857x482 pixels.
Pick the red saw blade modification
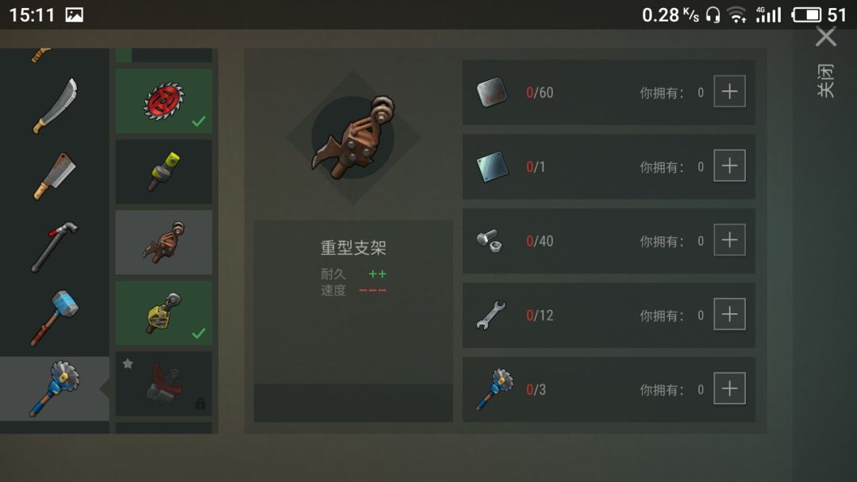click(164, 101)
